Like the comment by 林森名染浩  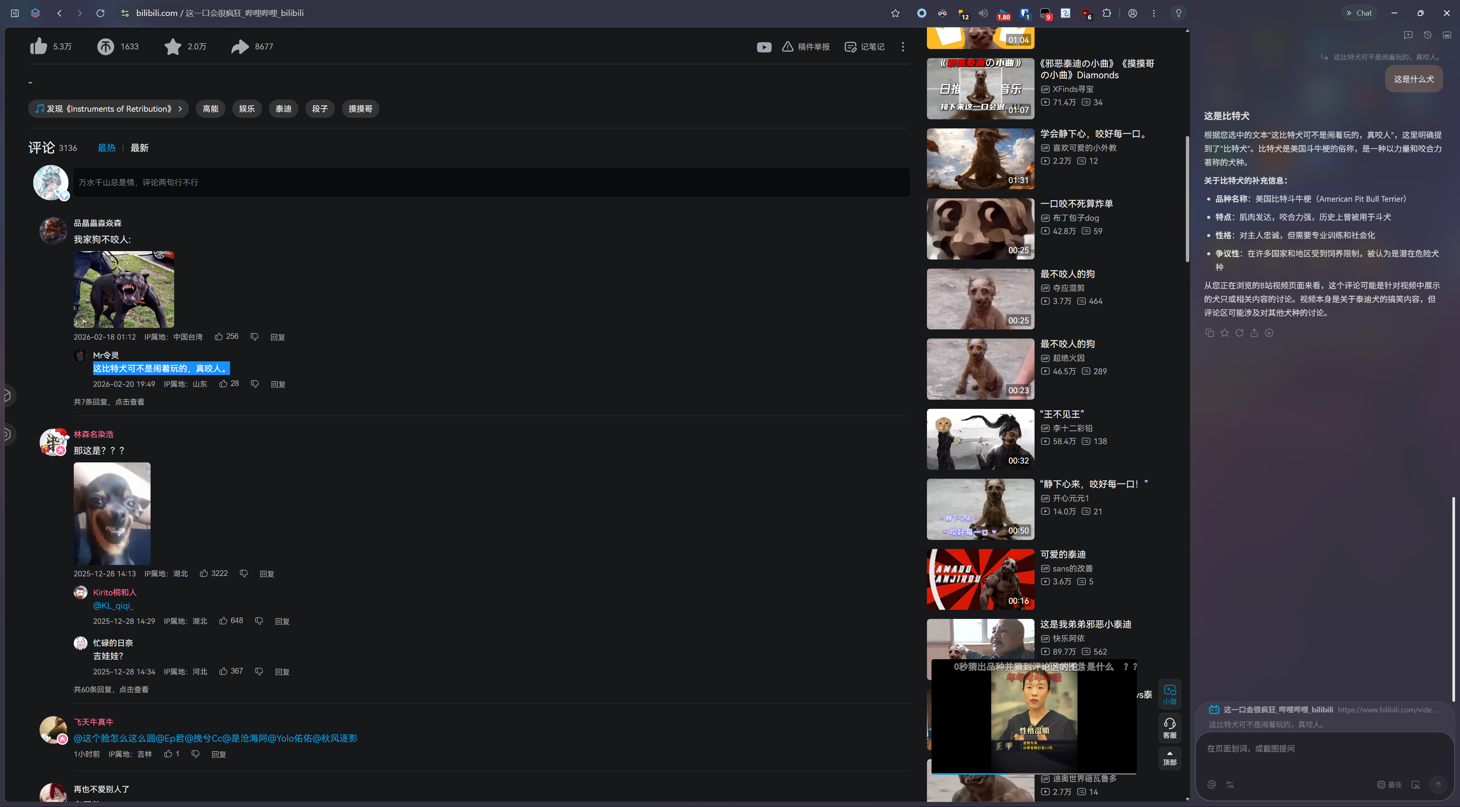[204, 574]
